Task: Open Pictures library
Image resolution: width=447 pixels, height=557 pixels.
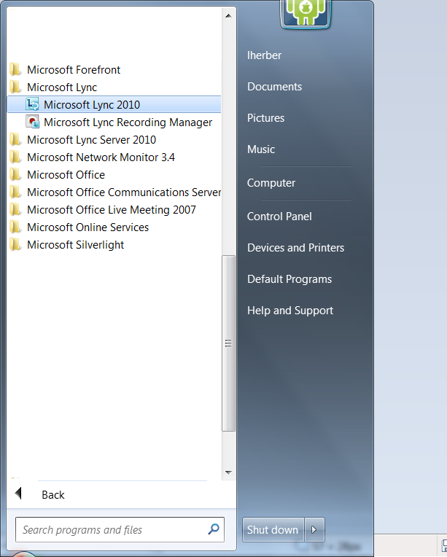Action: [265, 118]
